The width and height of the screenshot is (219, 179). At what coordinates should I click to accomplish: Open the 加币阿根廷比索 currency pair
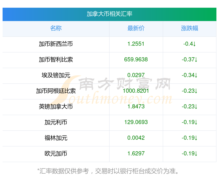(56, 91)
